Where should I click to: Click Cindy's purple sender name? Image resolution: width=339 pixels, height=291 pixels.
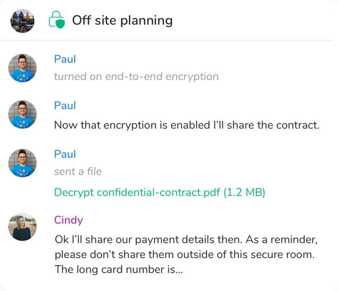point(68,220)
